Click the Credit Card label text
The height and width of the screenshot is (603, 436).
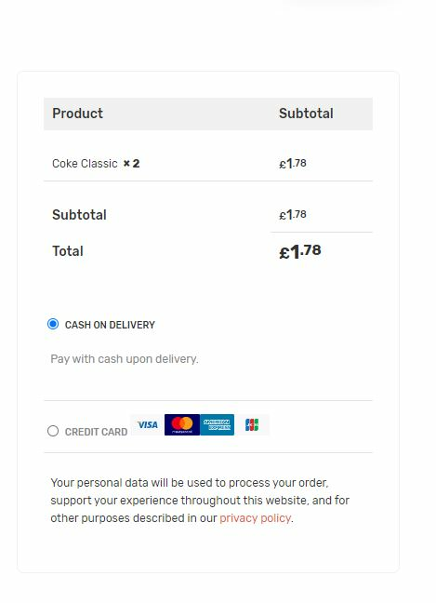click(x=96, y=432)
